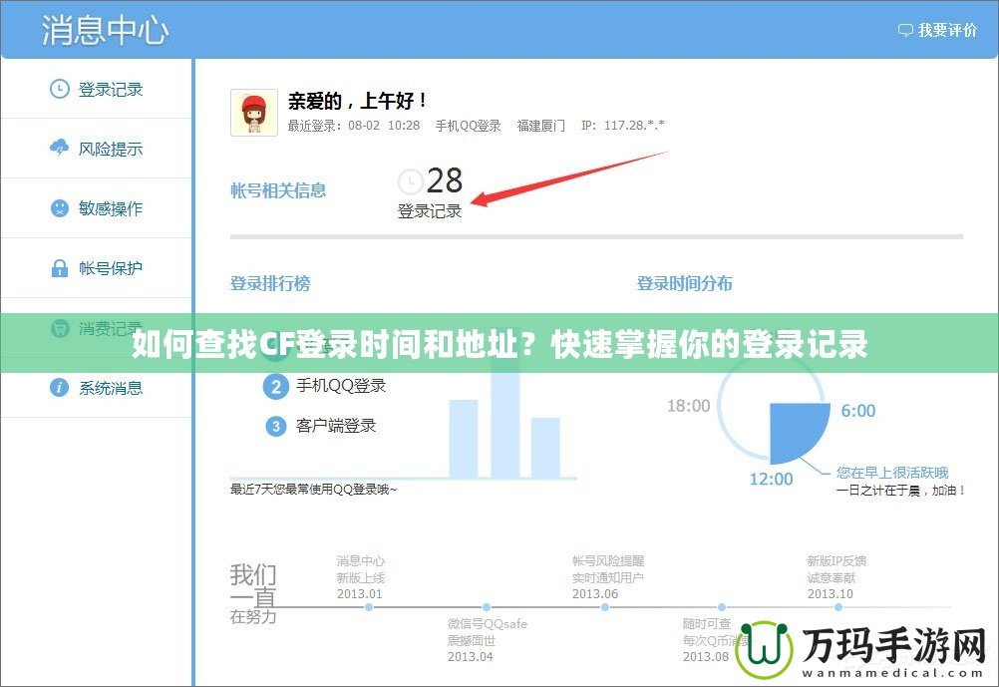
Task: Click the 最近7天您最常使用QQ登录哦~ caption
Action: [313, 490]
